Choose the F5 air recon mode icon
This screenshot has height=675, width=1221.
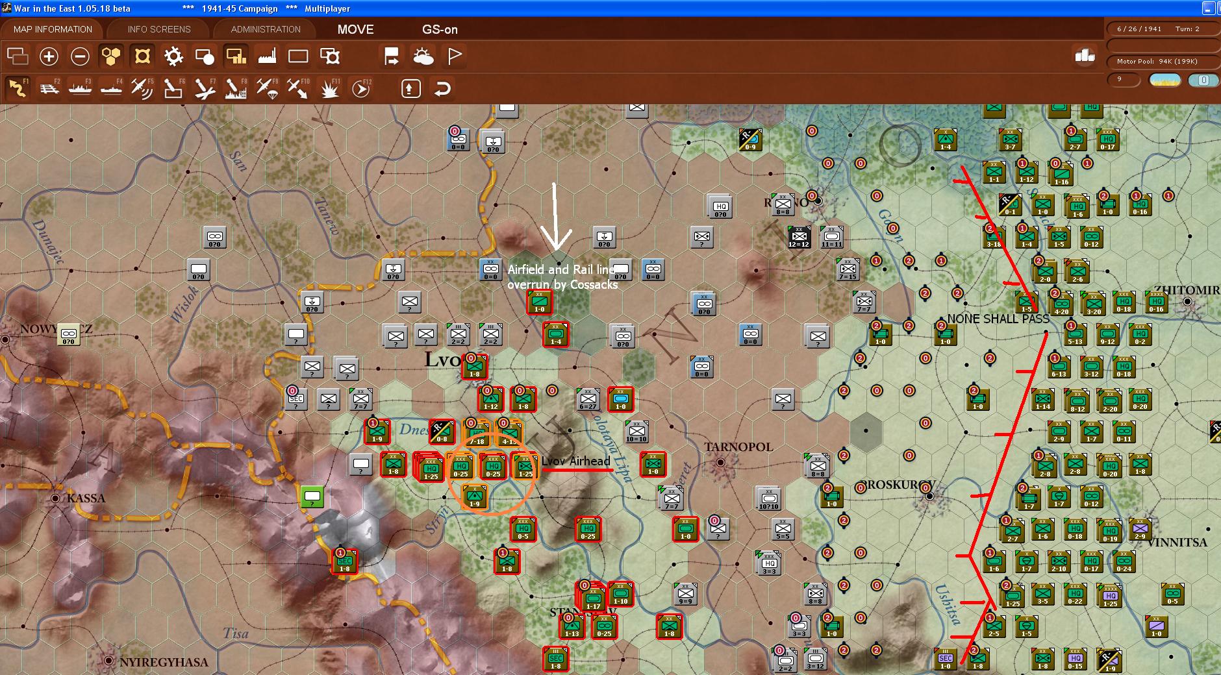[x=142, y=88]
